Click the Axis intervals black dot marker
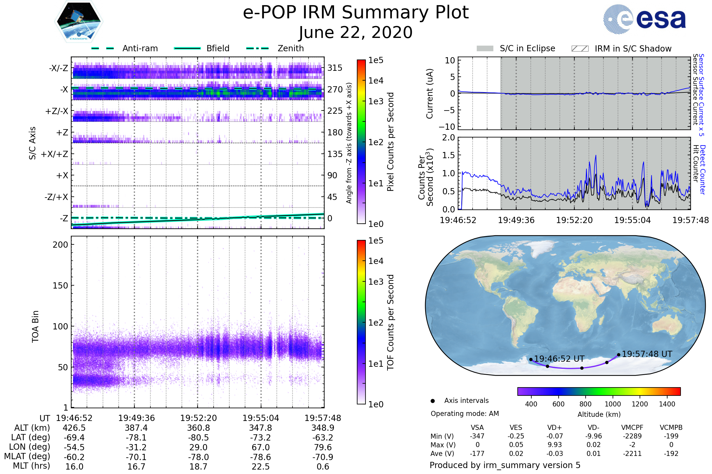 [x=433, y=401]
